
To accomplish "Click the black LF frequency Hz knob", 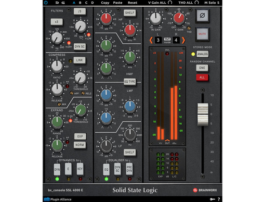I will [130, 135].
